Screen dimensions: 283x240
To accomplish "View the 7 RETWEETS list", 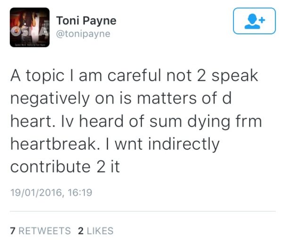I will tap(41, 231).
